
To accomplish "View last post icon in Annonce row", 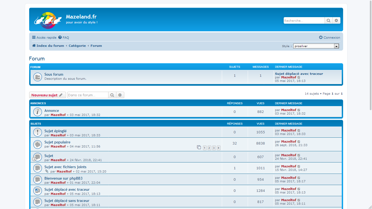I will pos(299,110).
